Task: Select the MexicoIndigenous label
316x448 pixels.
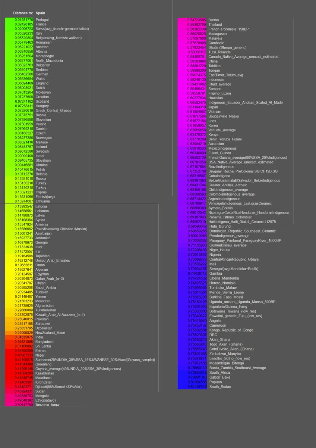Action: 223,149
